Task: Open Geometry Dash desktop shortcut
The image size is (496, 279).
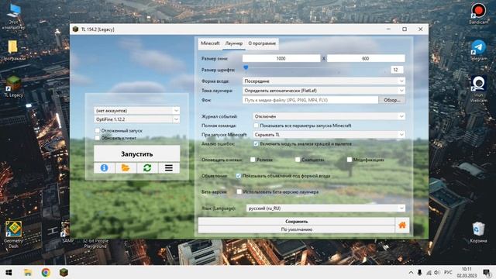Action: 14,234
